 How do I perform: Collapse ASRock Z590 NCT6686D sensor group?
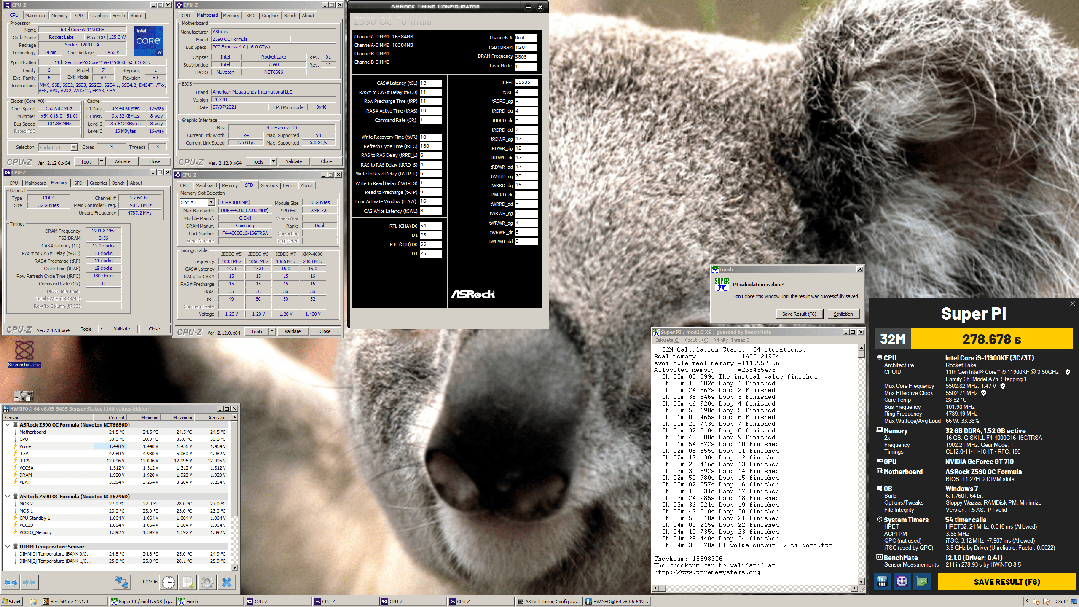[8, 424]
